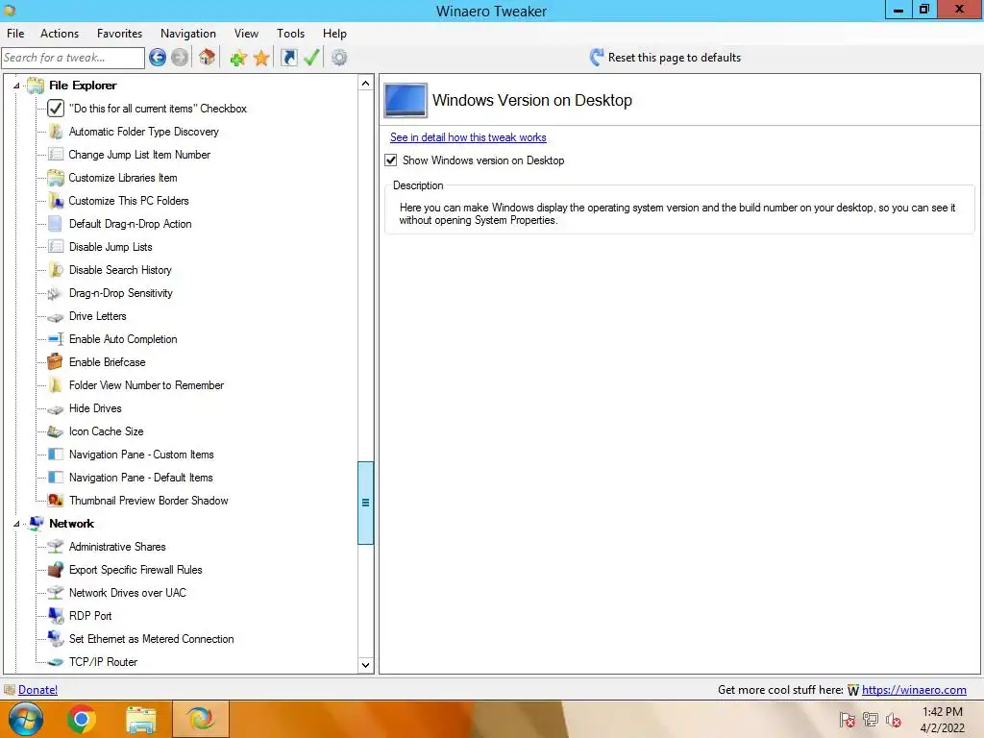Screen dimensions: 984x738
Task: Collapse the File Explorer tree category
Action: tap(16, 86)
